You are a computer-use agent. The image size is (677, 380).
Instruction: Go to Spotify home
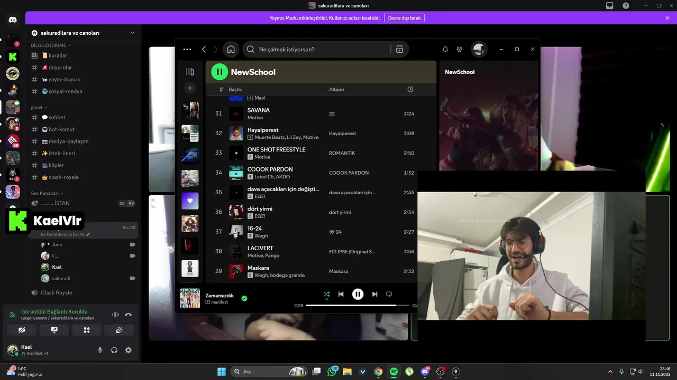pyautogui.click(x=231, y=49)
